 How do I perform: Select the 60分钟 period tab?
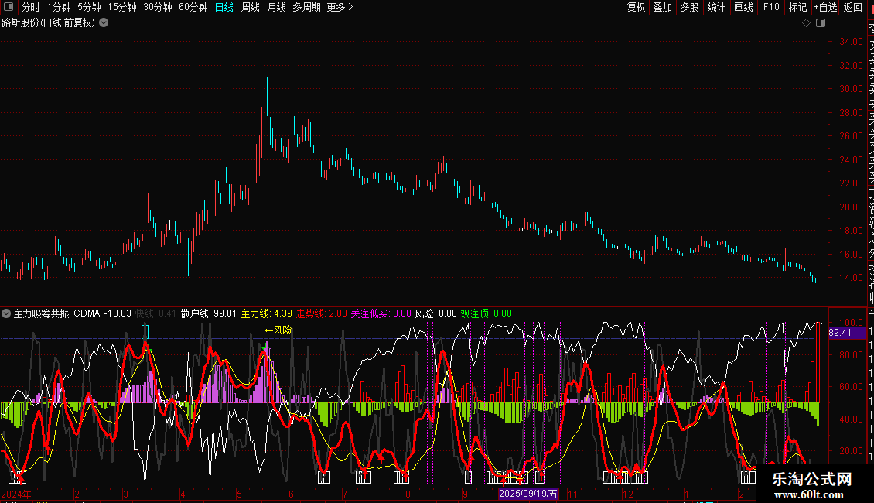pyautogui.click(x=193, y=7)
